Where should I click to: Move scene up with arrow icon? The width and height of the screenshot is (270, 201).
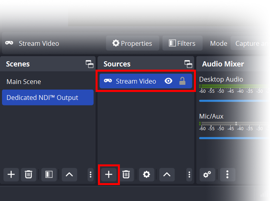pos(69,174)
